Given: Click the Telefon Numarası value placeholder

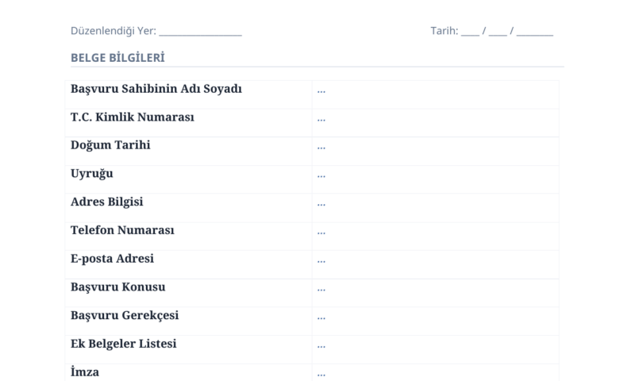Looking at the screenshot, I should click(321, 233).
